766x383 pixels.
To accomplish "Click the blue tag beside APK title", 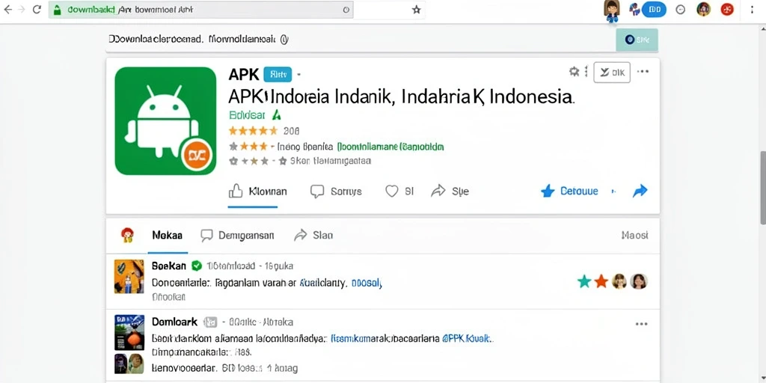I will [x=278, y=74].
